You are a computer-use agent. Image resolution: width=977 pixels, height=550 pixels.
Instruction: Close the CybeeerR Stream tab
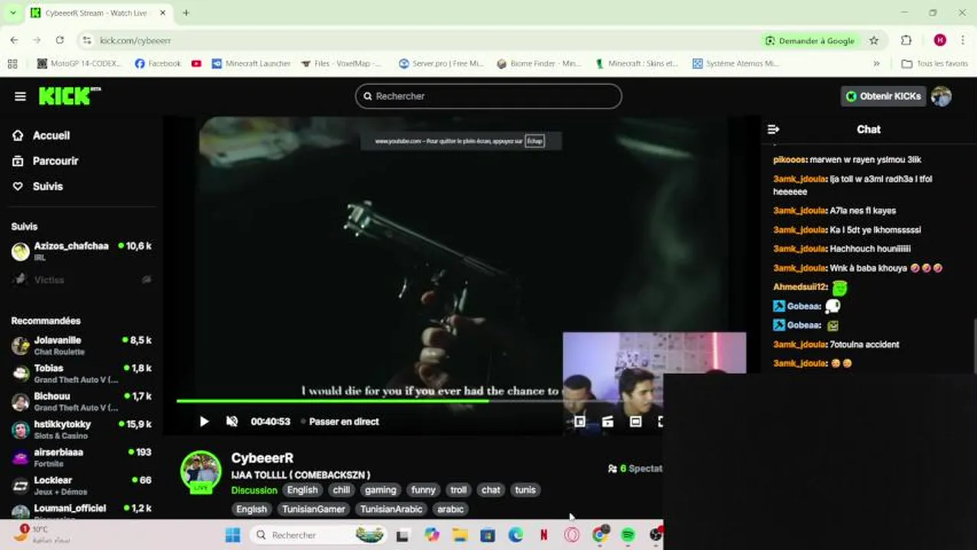163,13
